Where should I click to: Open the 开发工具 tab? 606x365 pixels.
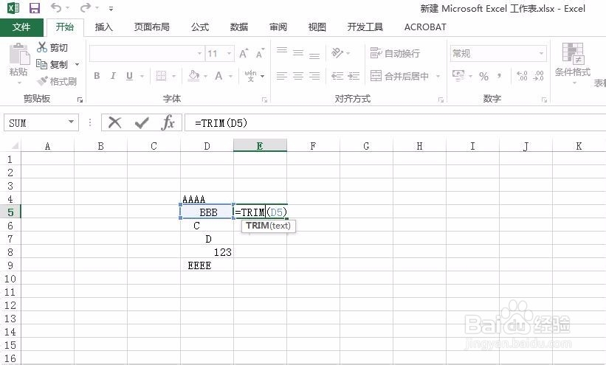(x=365, y=27)
